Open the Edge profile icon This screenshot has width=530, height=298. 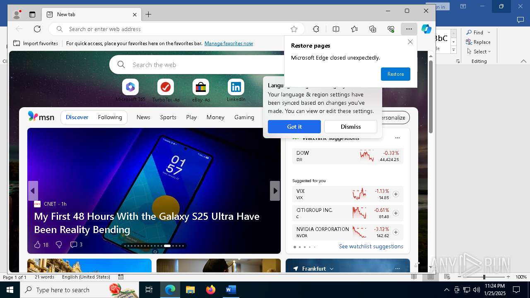click(17, 14)
